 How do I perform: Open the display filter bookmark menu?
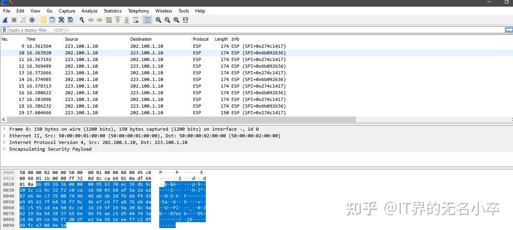(x=4, y=30)
